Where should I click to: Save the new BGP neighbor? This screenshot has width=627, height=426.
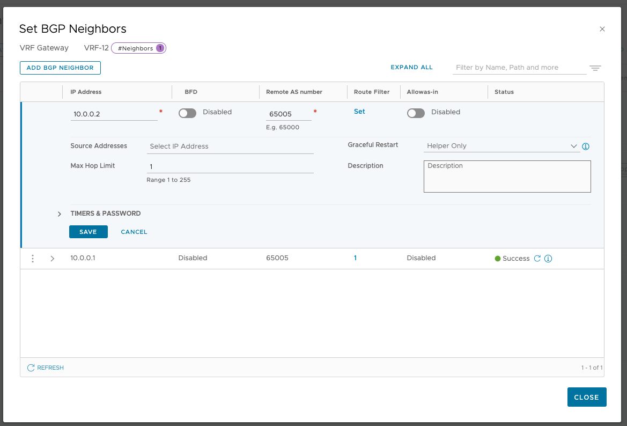click(x=88, y=232)
